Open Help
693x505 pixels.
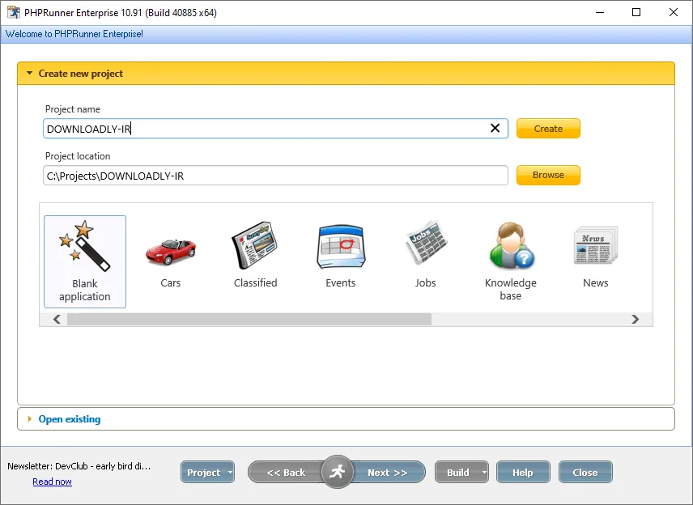click(x=523, y=473)
